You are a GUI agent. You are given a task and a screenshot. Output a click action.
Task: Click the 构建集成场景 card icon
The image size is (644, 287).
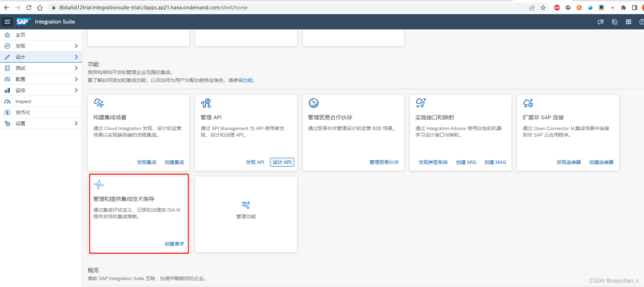pos(99,103)
